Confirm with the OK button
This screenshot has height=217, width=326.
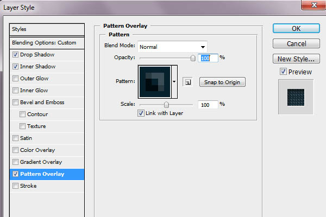(x=296, y=28)
